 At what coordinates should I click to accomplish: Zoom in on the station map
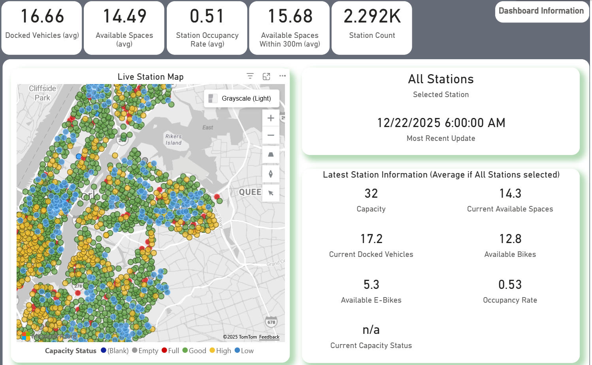click(271, 118)
